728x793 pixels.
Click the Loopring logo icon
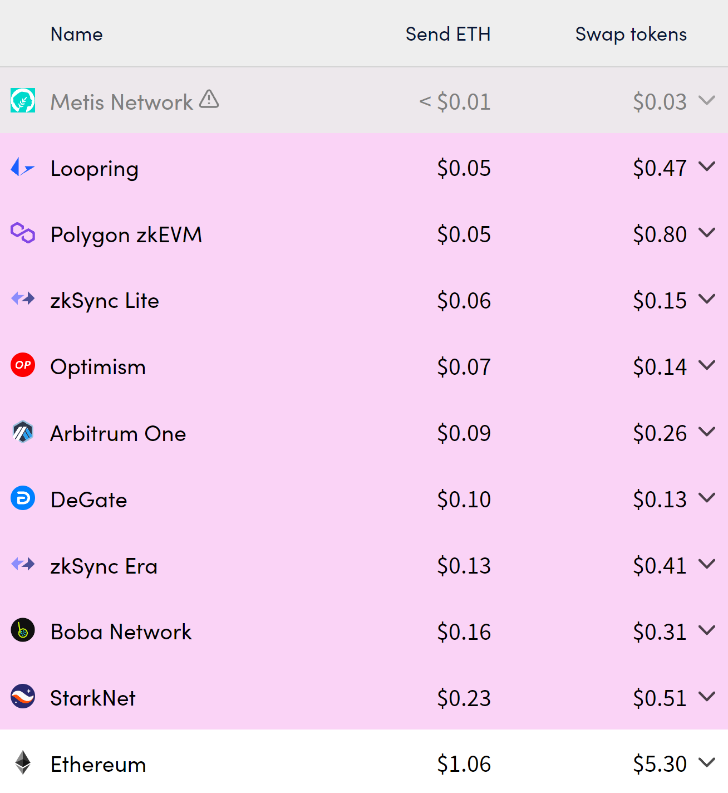(23, 167)
